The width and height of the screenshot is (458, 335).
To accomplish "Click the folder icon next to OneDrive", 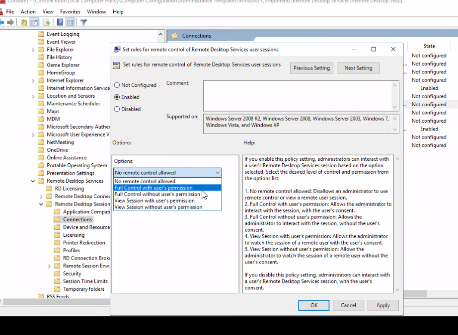I will pyautogui.click(x=41, y=150).
